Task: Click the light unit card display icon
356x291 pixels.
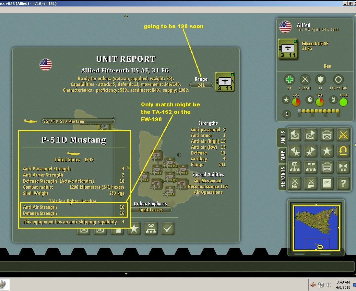Action: click(x=327, y=183)
